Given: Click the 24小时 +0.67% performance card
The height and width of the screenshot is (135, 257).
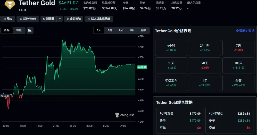Looking at the screenshot, I should tap(205, 48).
